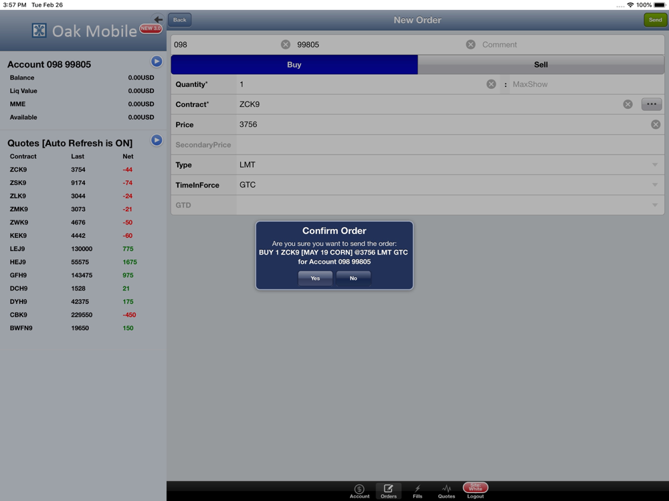669x501 pixels.
Task: Open the TimeInForce GTC dropdown
Action: tap(450, 185)
